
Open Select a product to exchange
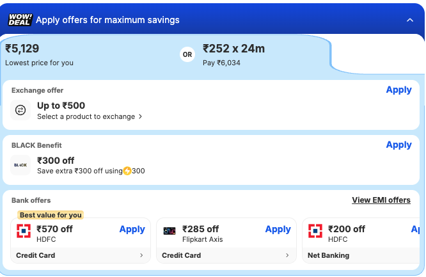(90, 116)
